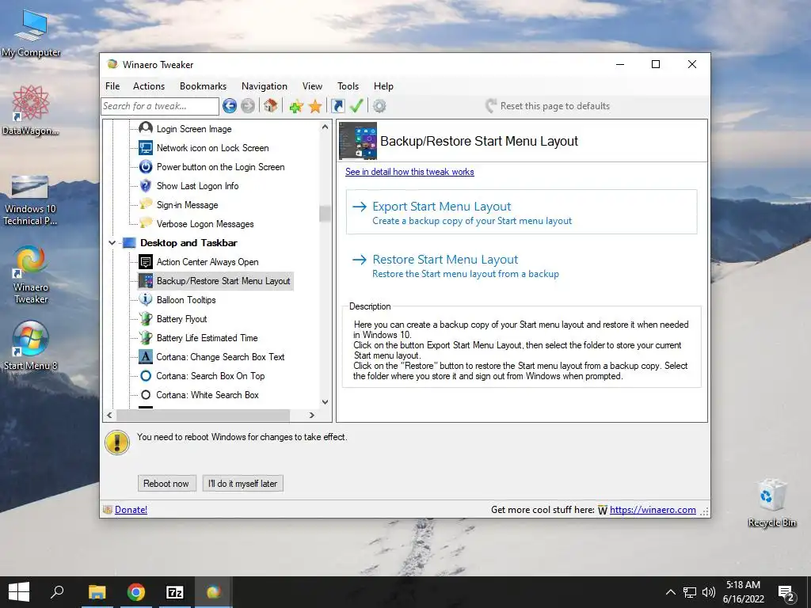Click the Sign-in Message bubble icon
The height and width of the screenshot is (608, 811).
coord(146,204)
